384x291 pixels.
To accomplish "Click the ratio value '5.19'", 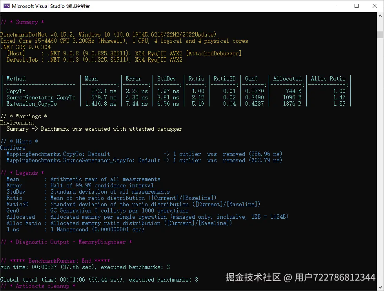I will click(x=198, y=104).
